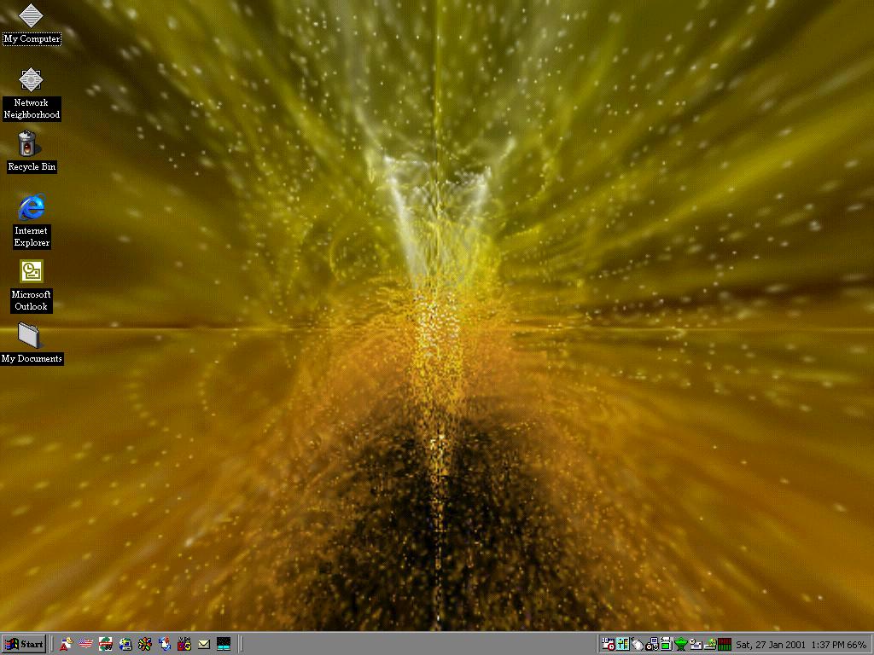
Task: Click the green tree icon in system tray
Action: point(681,644)
